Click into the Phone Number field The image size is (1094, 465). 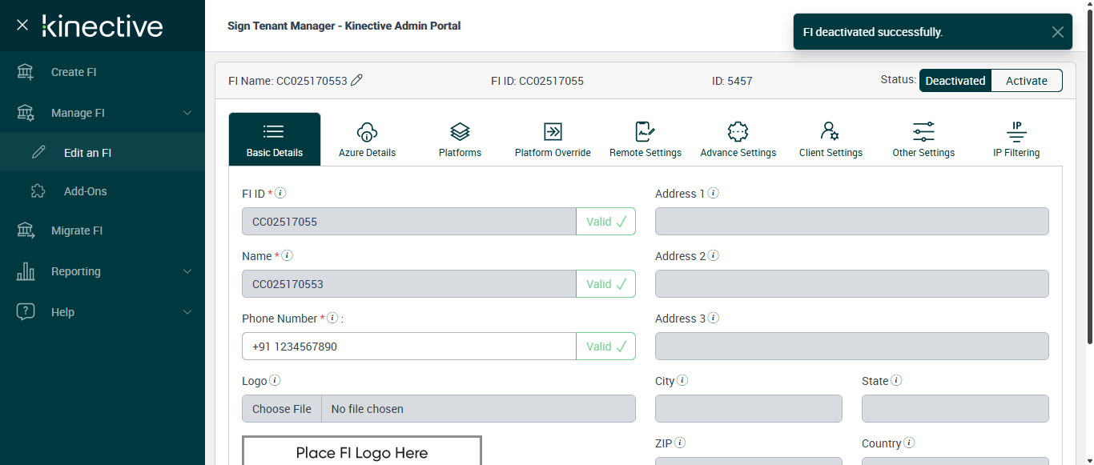(x=408, y=347)
